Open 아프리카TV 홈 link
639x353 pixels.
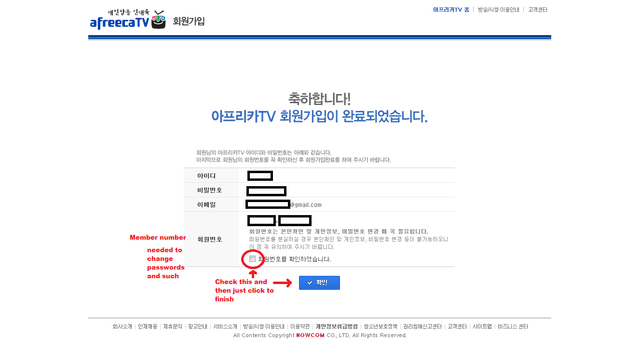(451, 9)
